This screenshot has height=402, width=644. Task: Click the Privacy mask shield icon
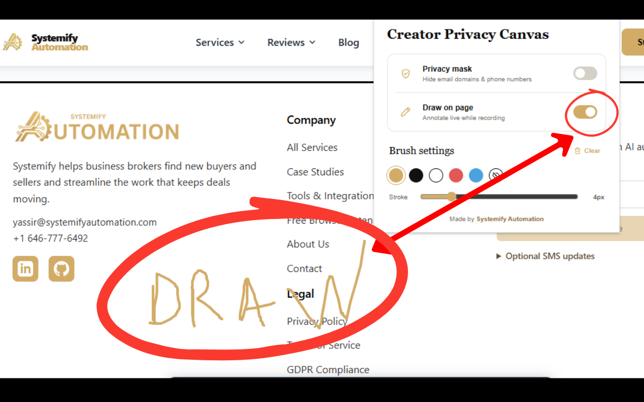406,73
